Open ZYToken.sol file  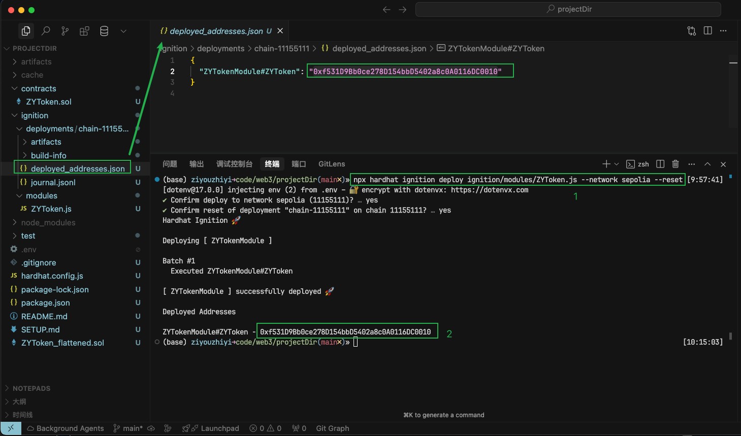tap(49, 102)
